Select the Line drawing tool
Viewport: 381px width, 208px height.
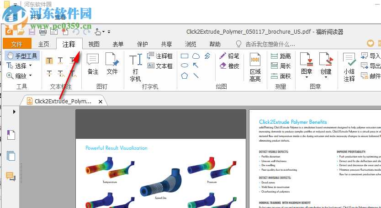[x=196, y=76]
